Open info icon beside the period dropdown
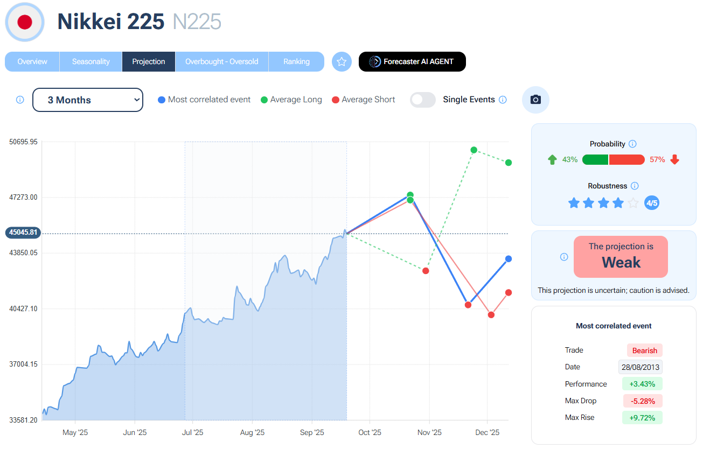Viewport: 703px width, 449px height. [20, 100]
